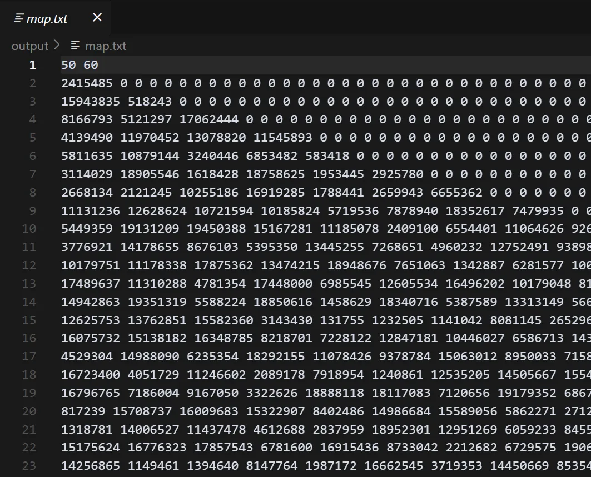
Task: Click line number 12 in the gutter
Action: pyautogui.click(x=29, y=265)
